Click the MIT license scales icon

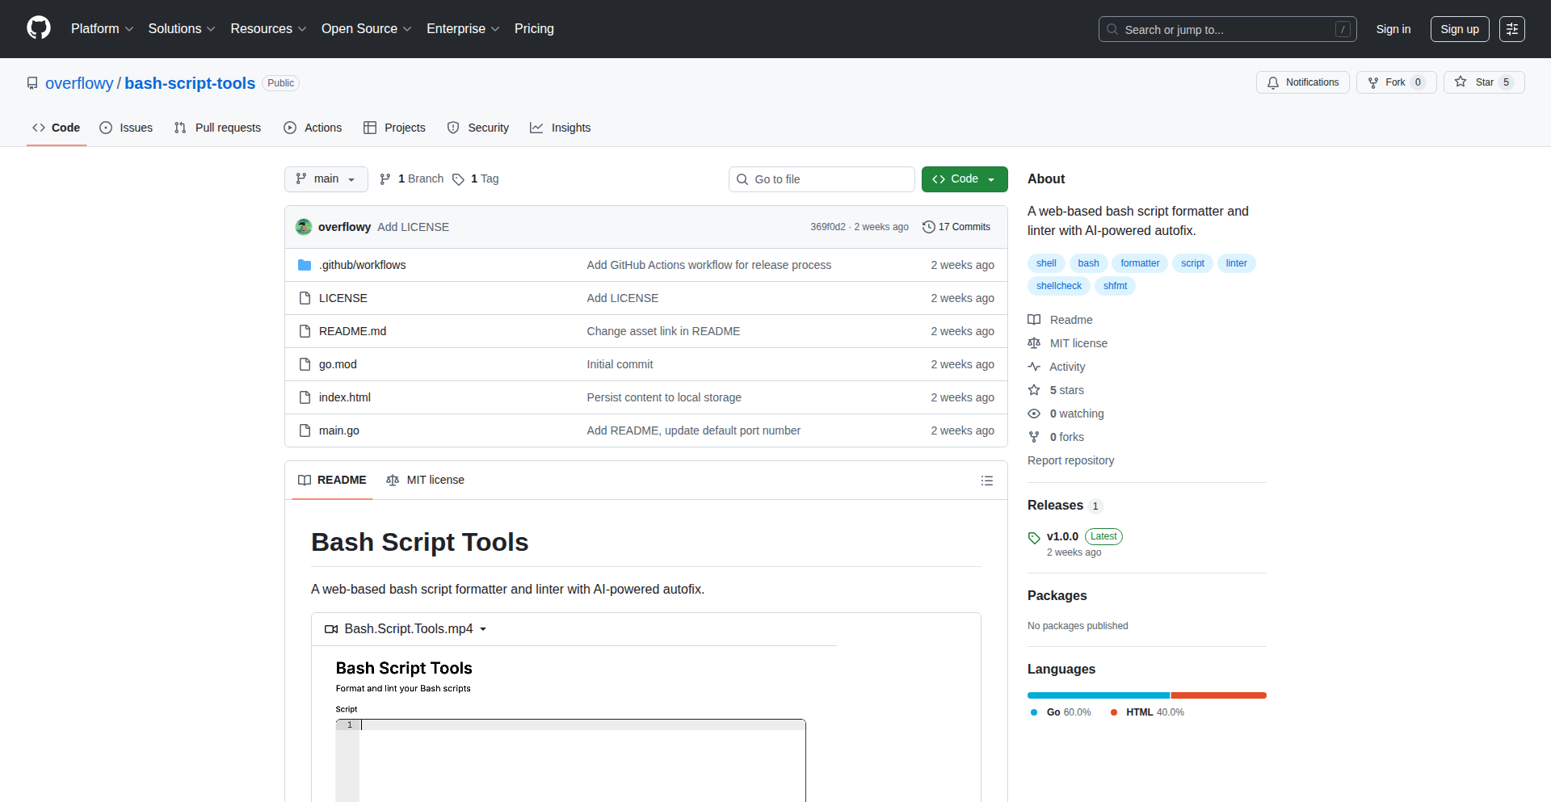click(1035, 343)
